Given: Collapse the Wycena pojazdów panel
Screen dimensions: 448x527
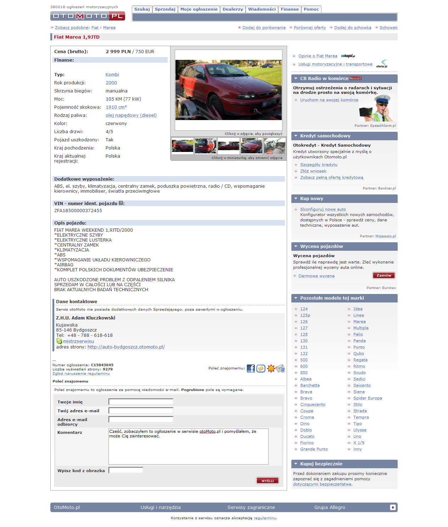Looking at the screenshot, I should (296, 246).
